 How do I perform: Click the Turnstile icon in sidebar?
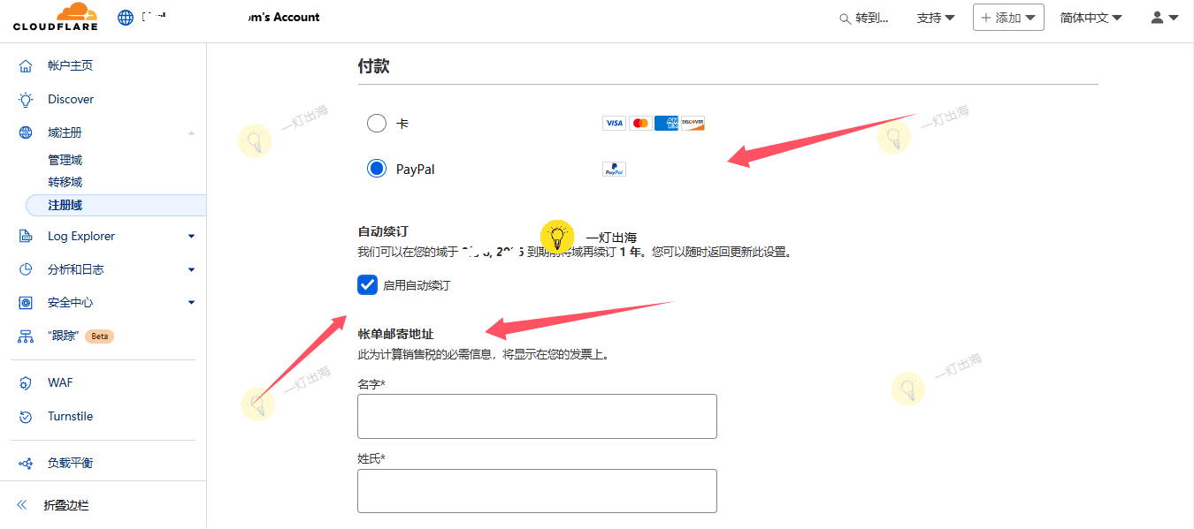(27, 416)
